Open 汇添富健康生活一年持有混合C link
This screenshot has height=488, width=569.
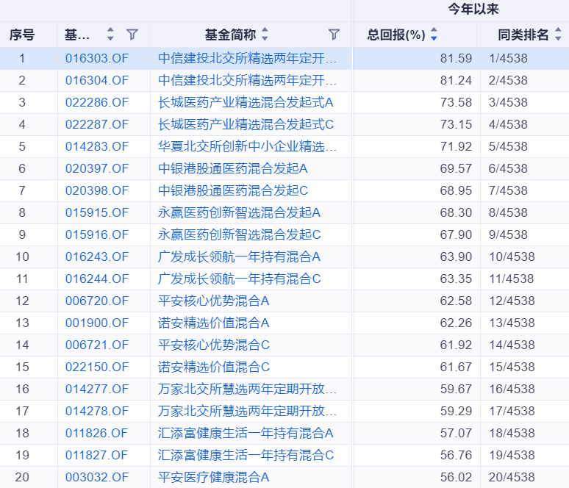(246, 455)
